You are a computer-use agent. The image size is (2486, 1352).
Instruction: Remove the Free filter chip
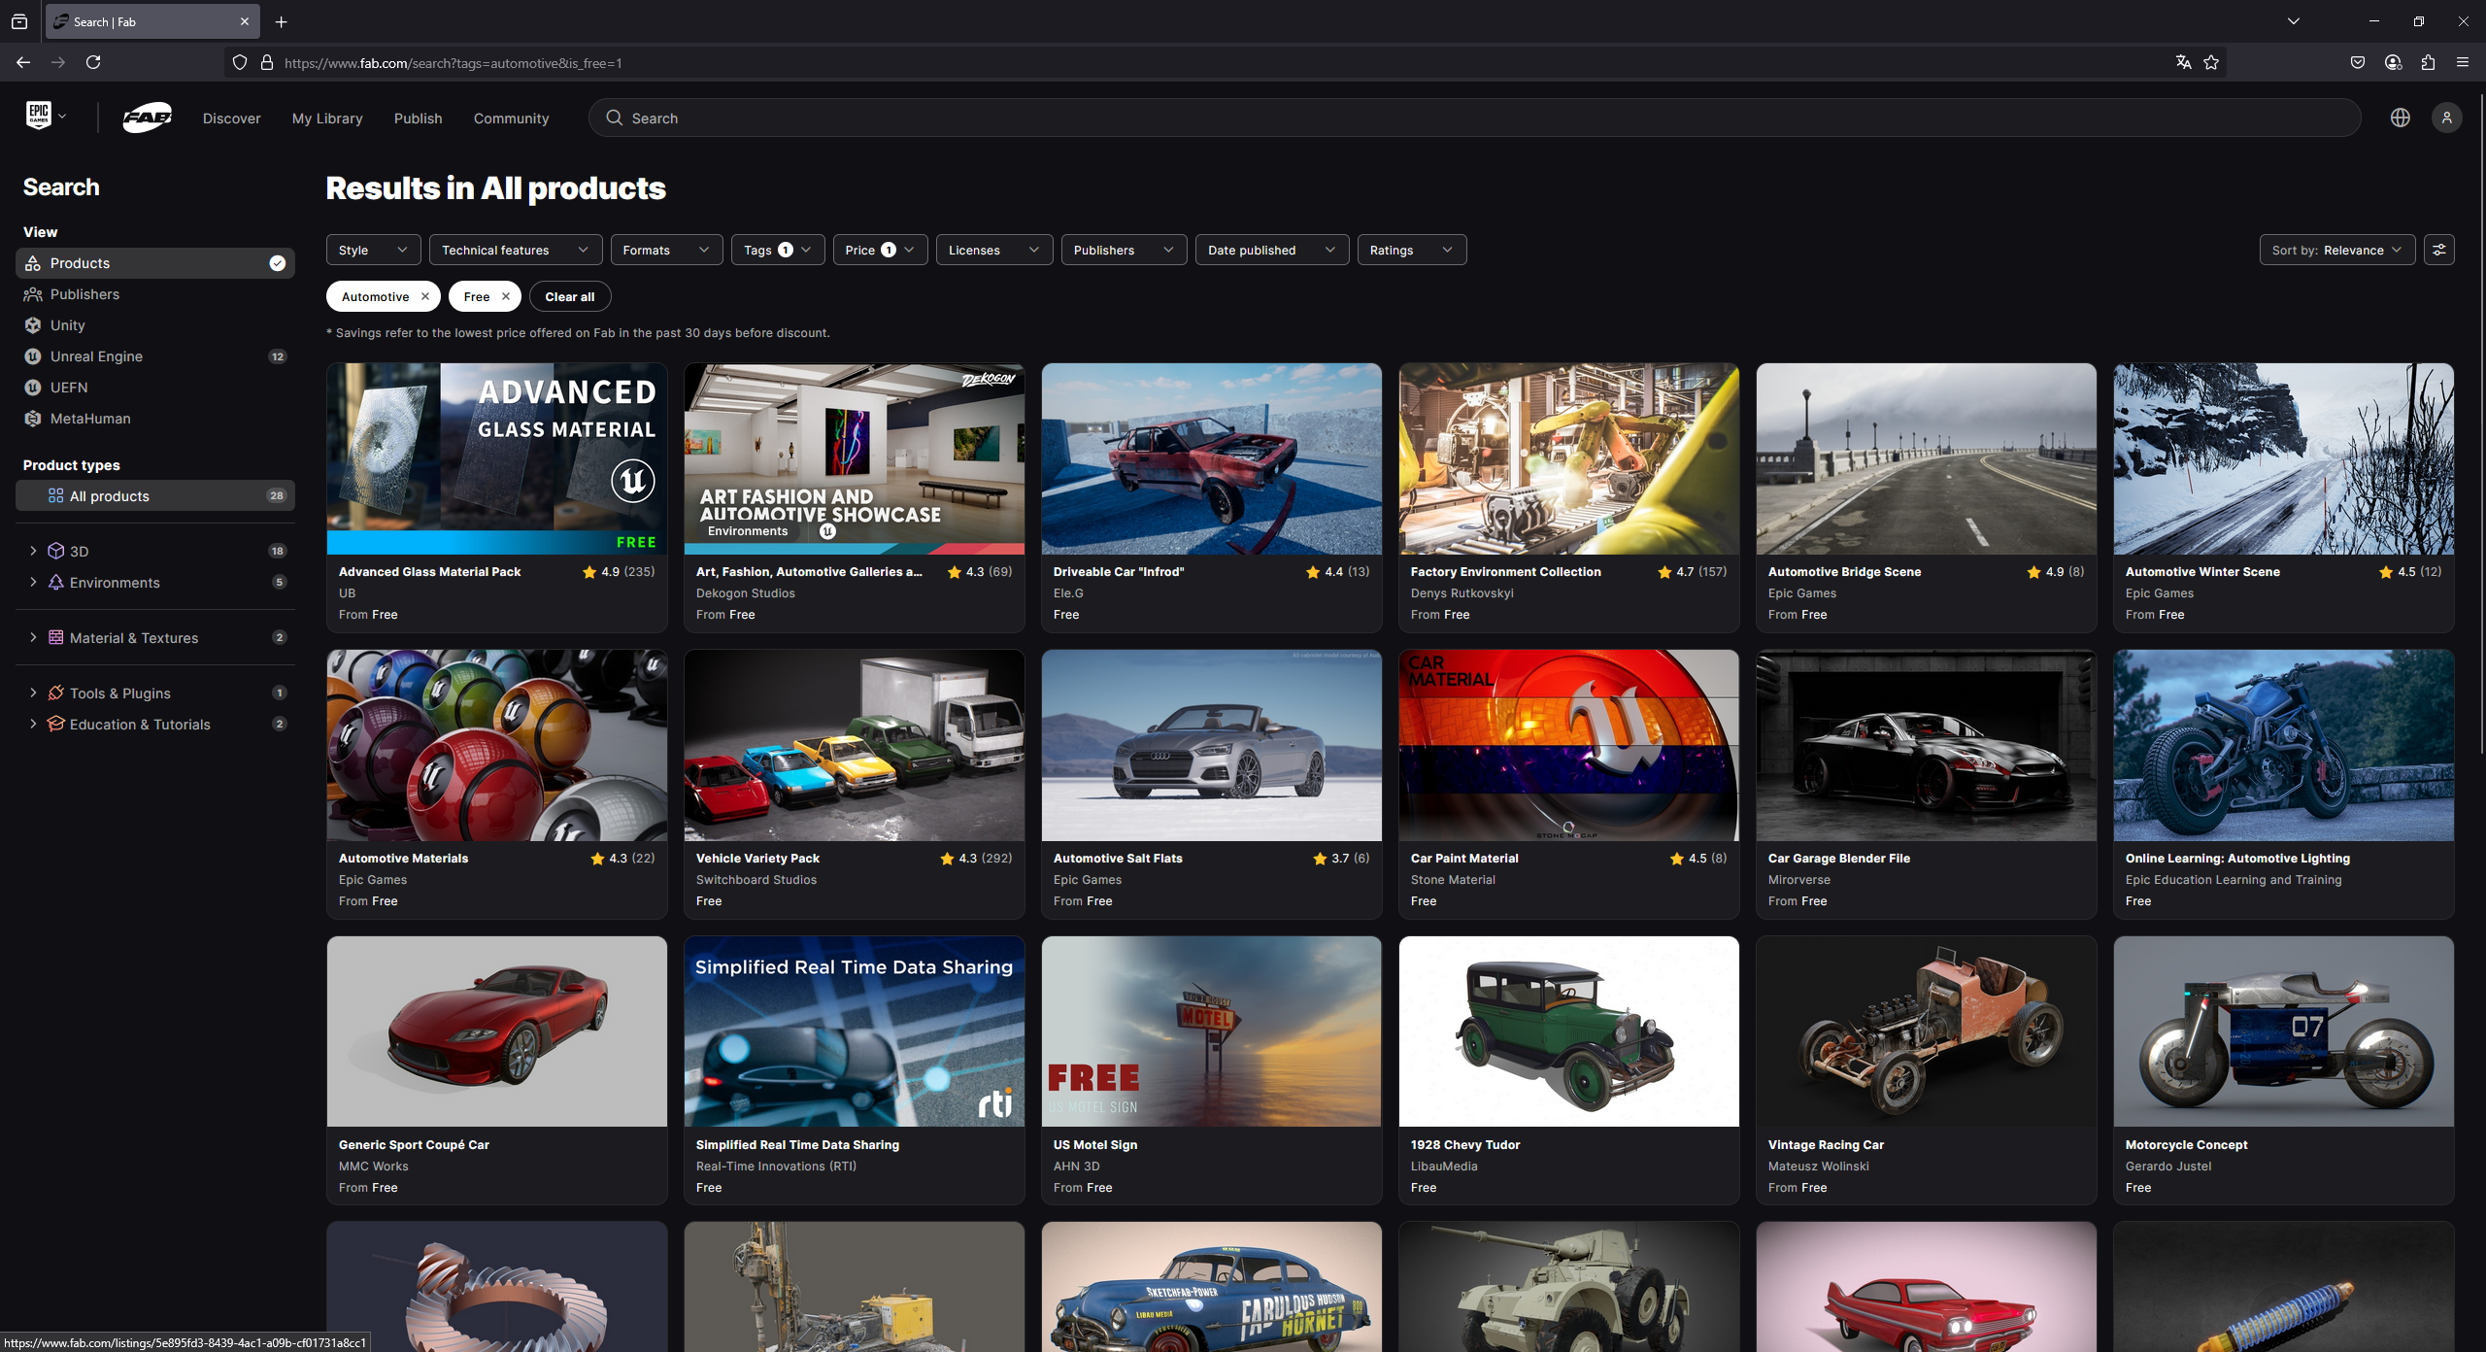505,296
